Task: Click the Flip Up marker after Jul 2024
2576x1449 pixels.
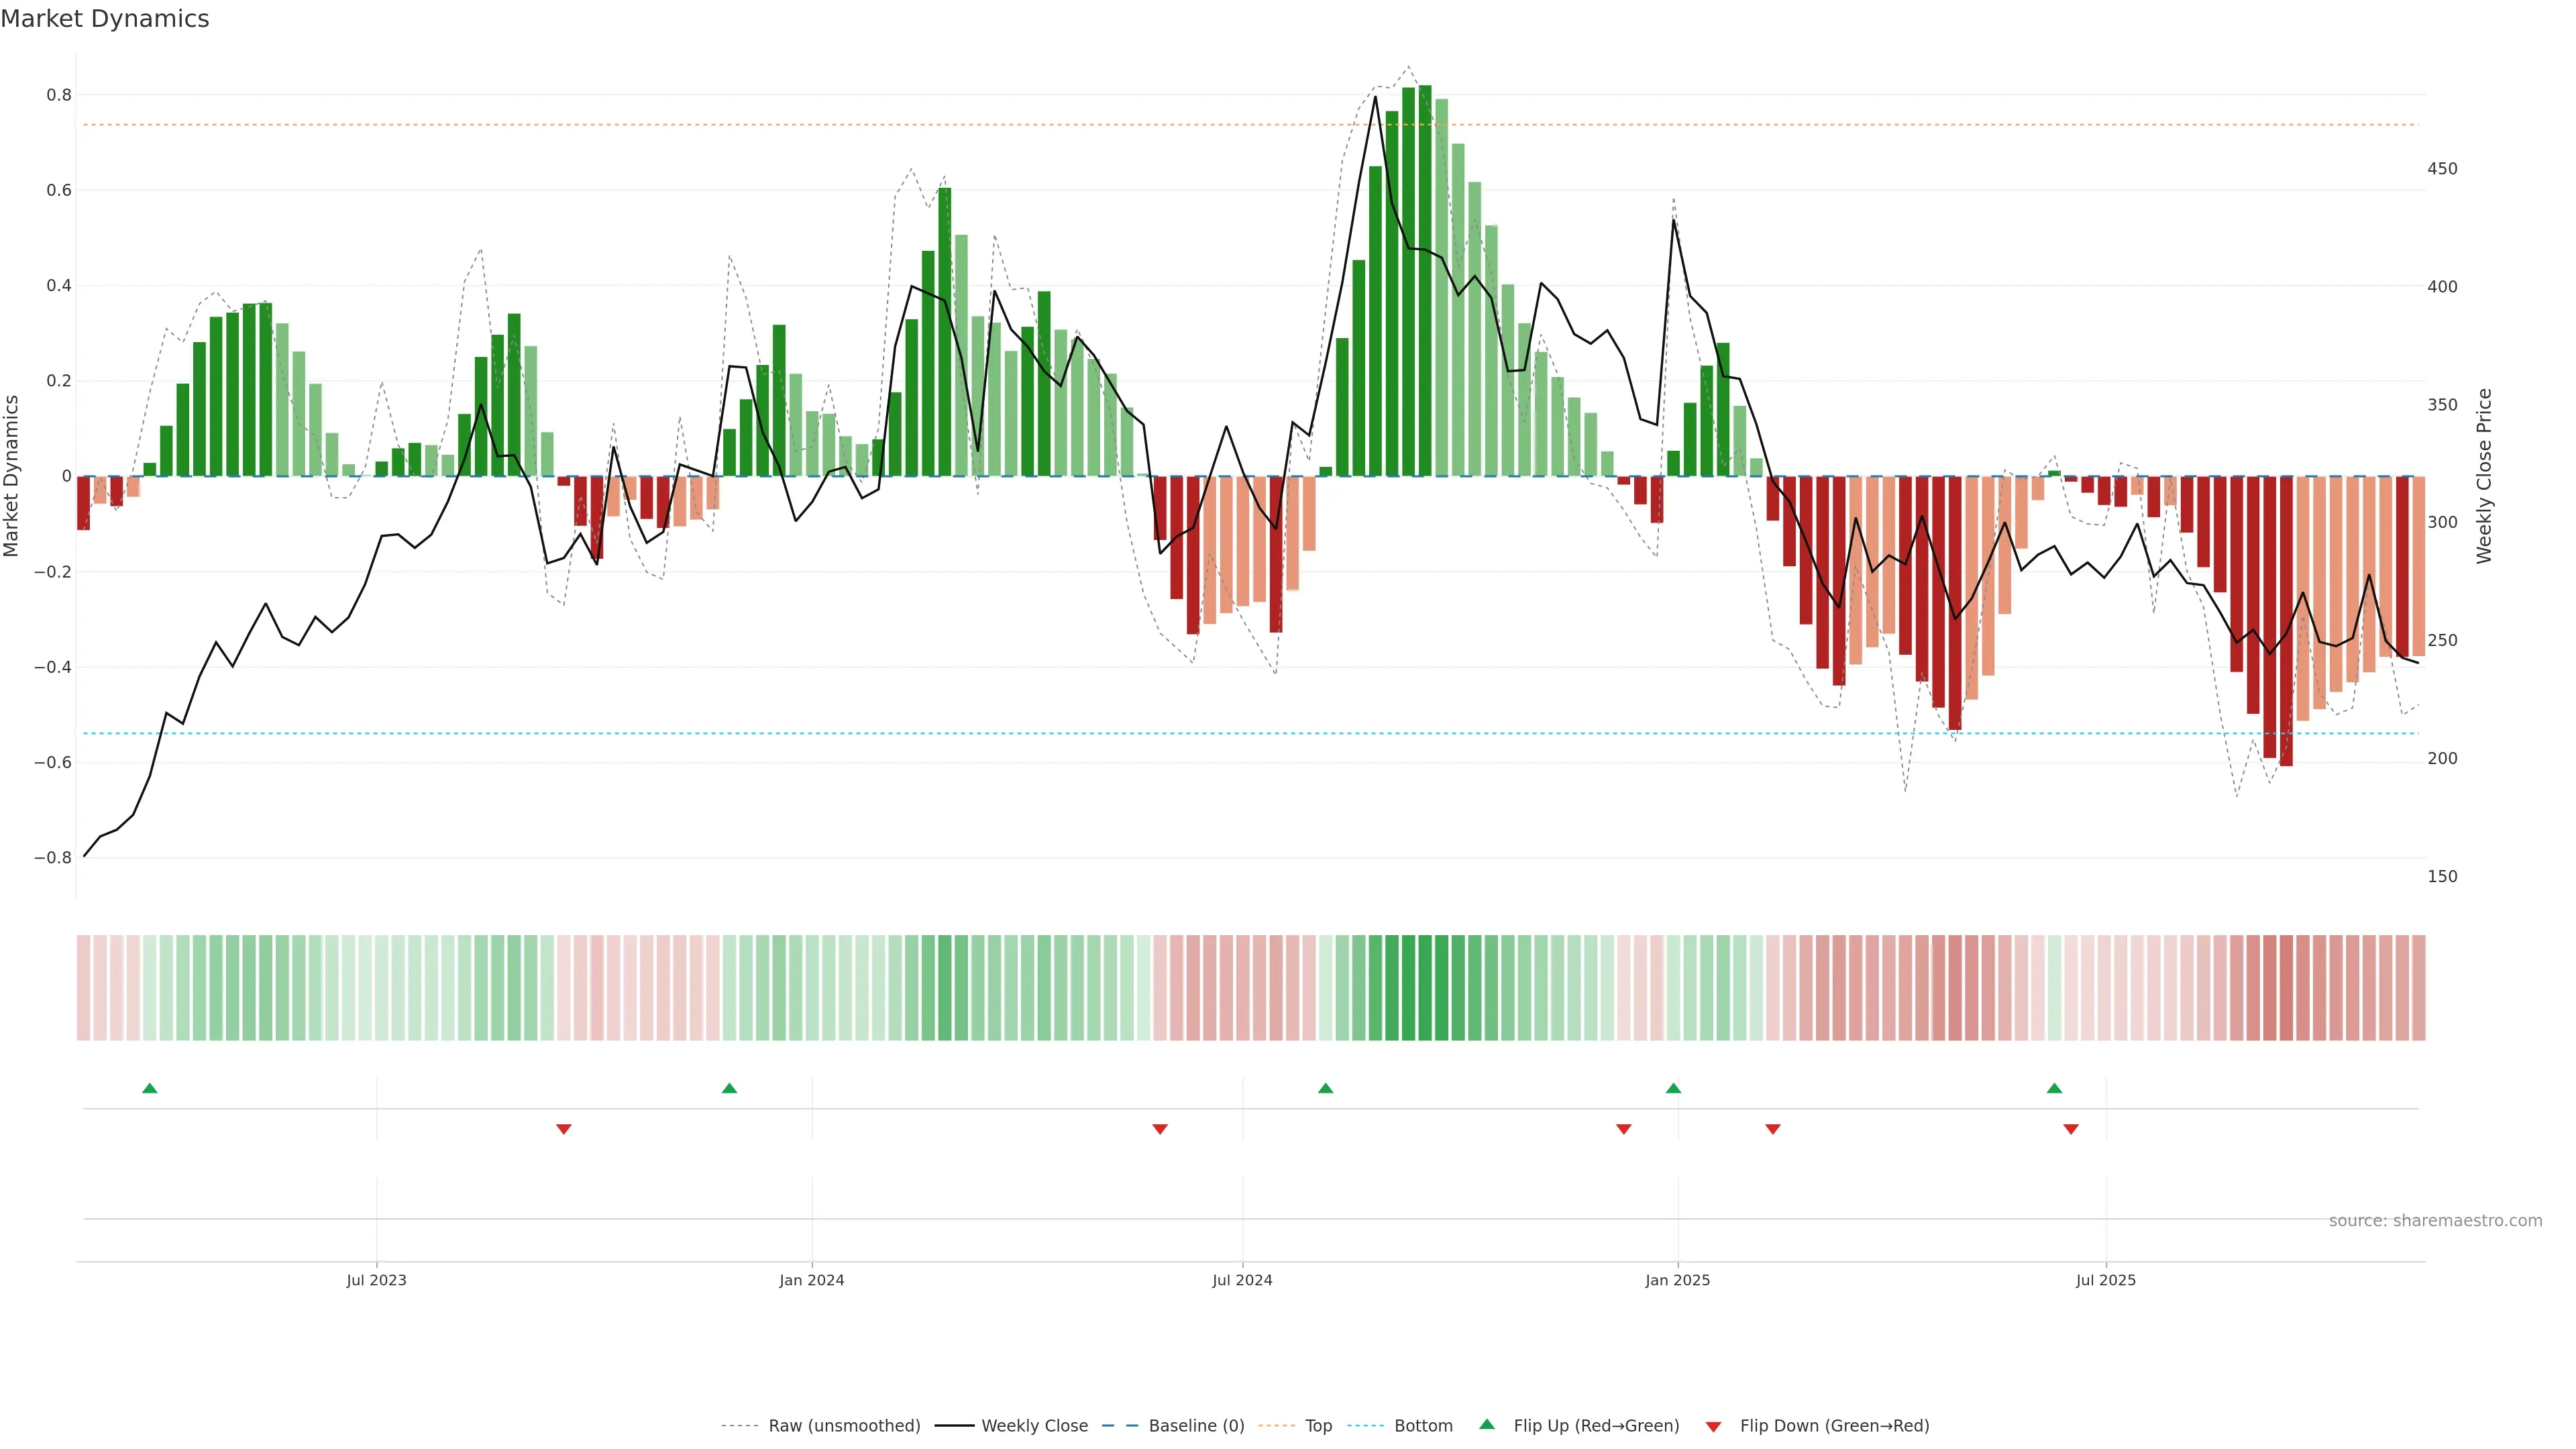Action: click(1325, 1088)
